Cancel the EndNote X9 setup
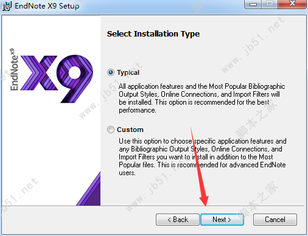The width and height of the screenshot is (308, 236). tap(275, 220)
